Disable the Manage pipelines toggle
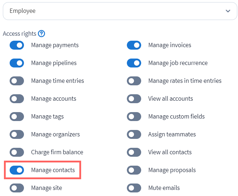The height and width of the screenshot is (196, 238). click(17, 63)
